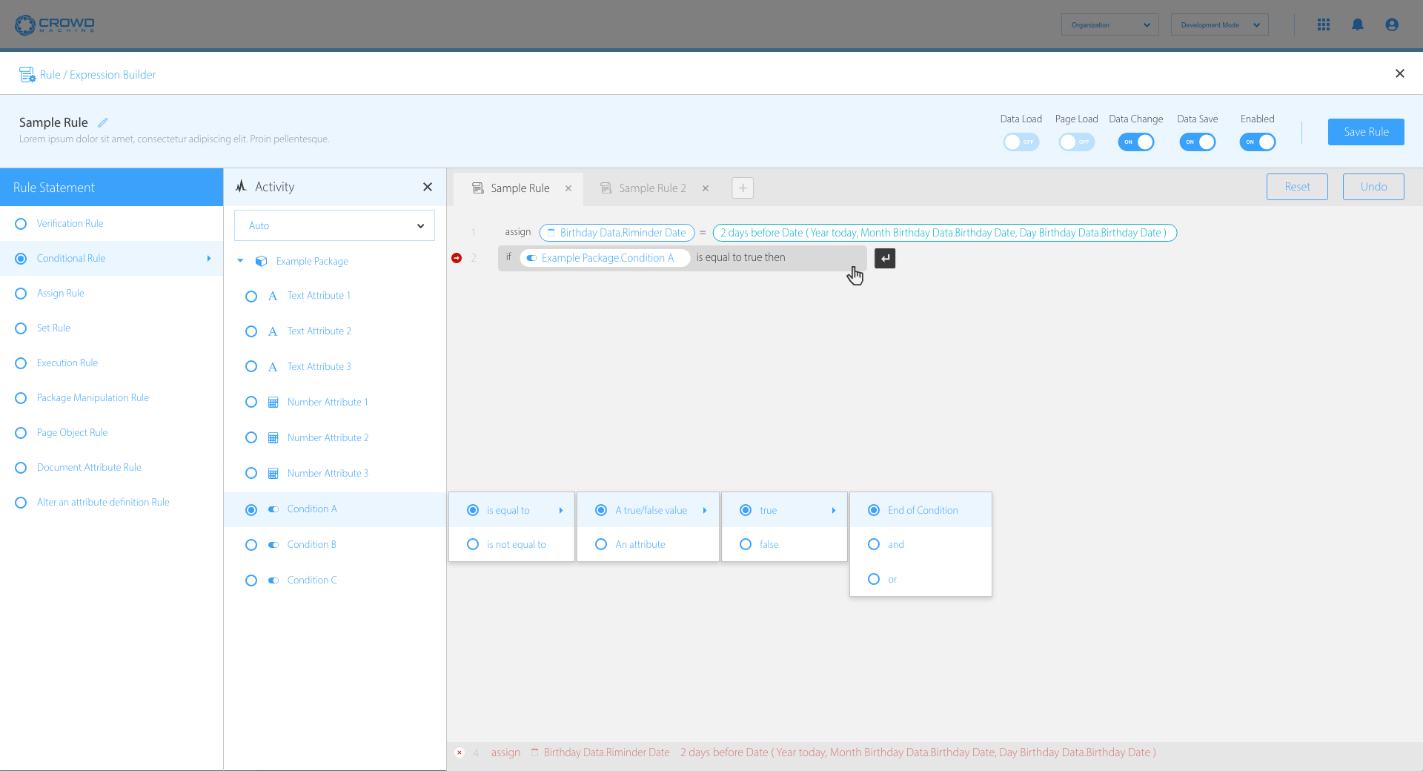
Task: Open the apps grid menu
Action: 1324,24
